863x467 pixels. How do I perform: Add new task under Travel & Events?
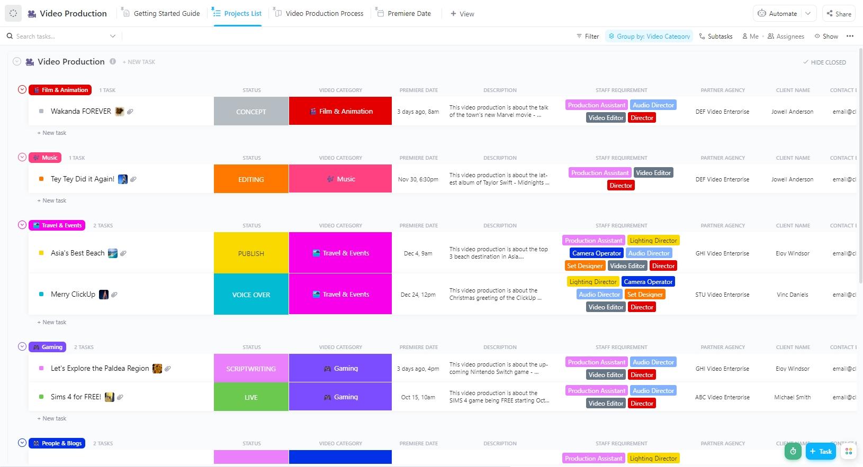[x=51, y=322]
